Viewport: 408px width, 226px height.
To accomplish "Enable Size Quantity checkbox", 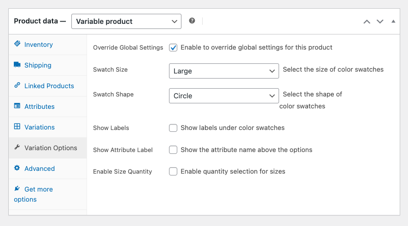I will click(x=173, y=171).
